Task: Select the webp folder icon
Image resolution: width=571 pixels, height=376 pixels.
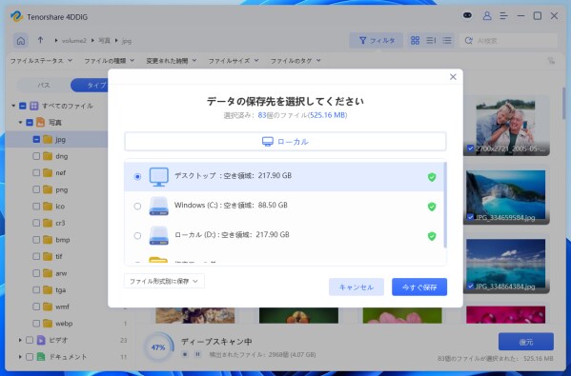Action: 48,324
